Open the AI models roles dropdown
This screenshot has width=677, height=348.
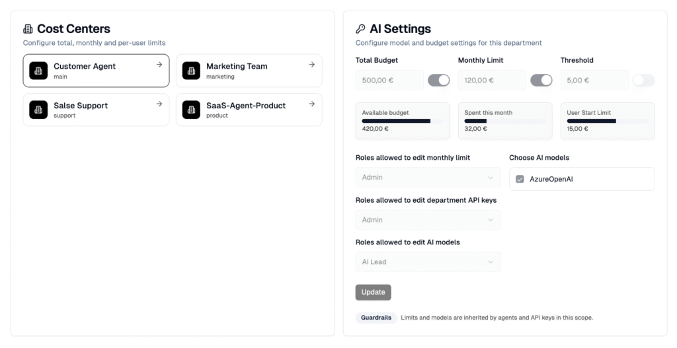click(x=428, y=262)
